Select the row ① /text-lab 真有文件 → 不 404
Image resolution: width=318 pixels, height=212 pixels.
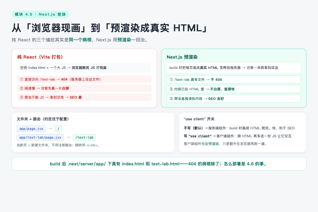point(234,79)
